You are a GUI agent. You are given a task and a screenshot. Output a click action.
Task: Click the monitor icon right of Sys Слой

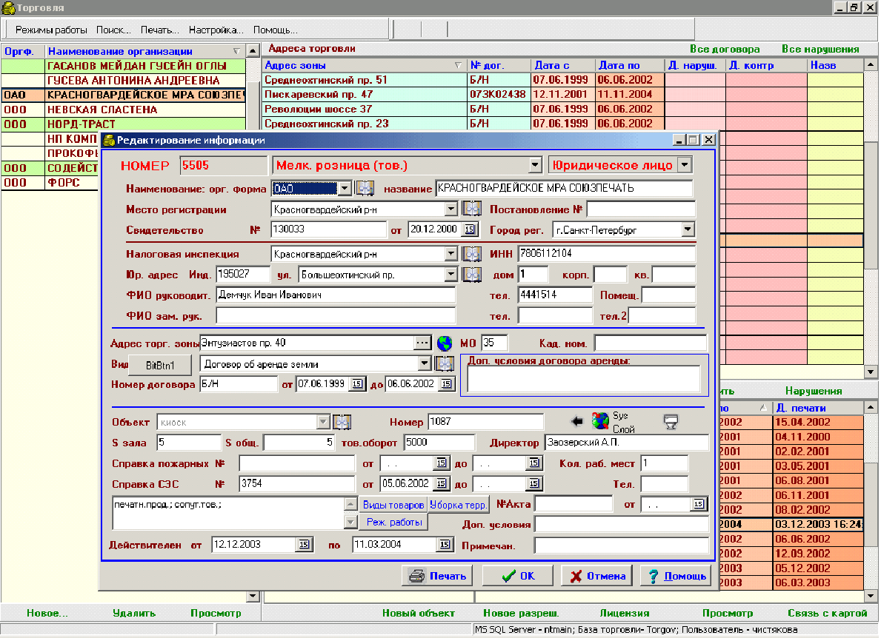tap(671, 422)
